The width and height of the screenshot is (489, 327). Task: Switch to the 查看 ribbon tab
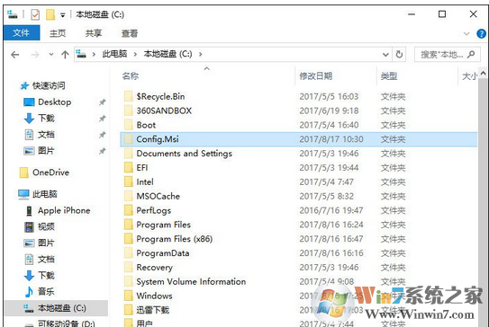130,33
